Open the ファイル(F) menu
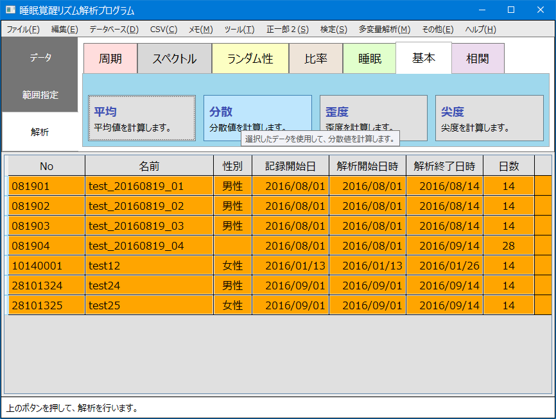This screenshot has height=419, width=556. [23, 30]
